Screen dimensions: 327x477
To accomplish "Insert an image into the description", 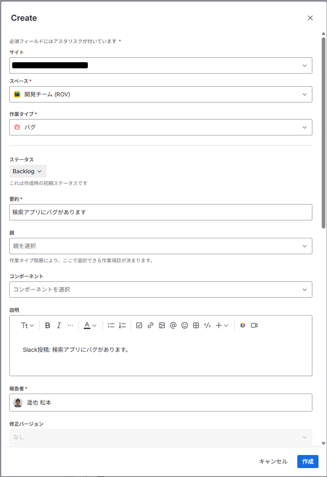I will 161,325.
